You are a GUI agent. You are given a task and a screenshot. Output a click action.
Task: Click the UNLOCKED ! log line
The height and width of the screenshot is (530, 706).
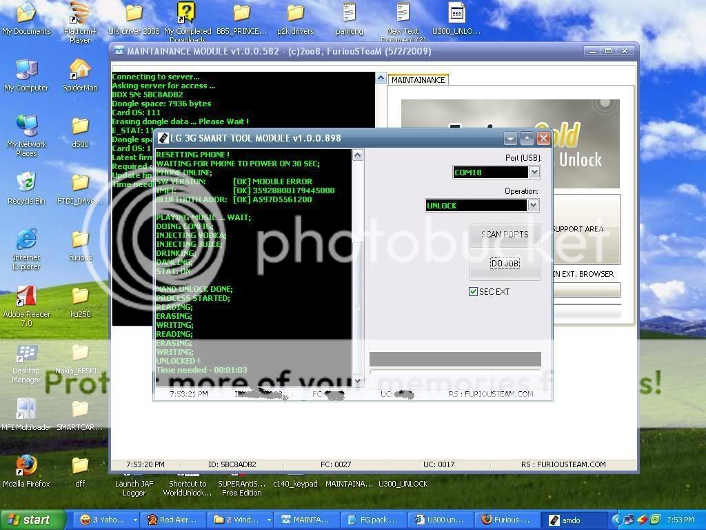point(178,360)
